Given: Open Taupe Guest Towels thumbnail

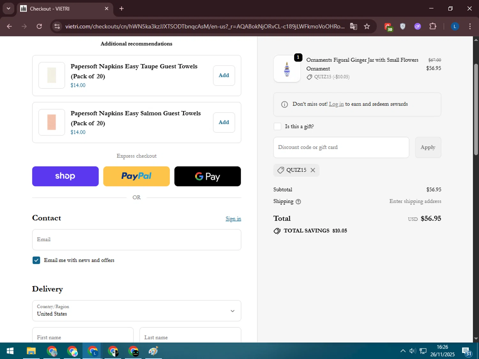Looking at the screenshot, I should coord(52,75).
